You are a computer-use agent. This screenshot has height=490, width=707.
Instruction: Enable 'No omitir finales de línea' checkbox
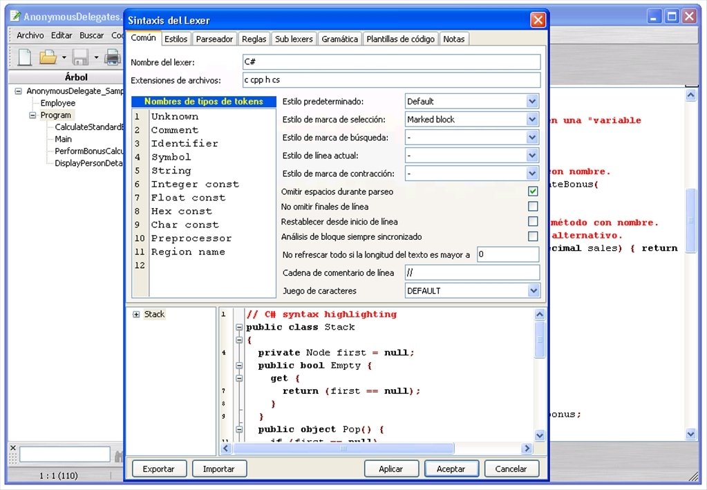point(533,207)
